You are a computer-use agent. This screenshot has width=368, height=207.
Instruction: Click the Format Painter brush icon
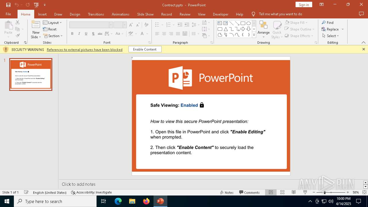(18, 36)
